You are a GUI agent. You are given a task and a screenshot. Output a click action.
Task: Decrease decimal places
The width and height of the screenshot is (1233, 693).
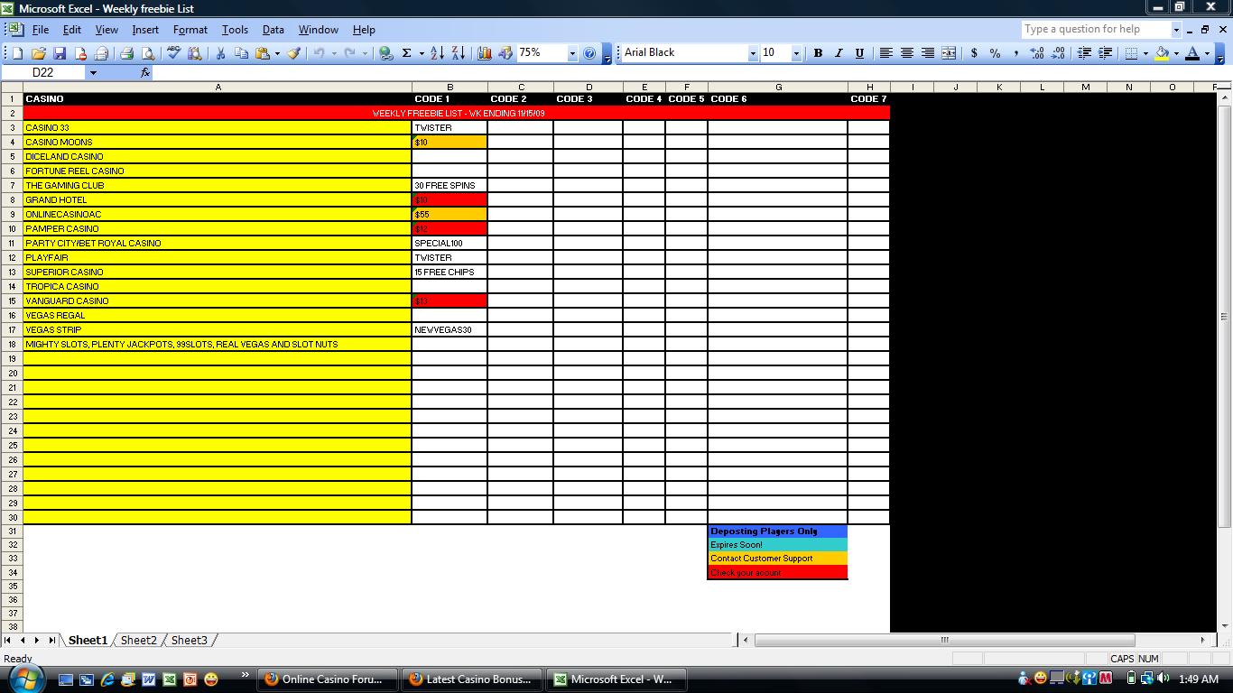point(1059,53)
